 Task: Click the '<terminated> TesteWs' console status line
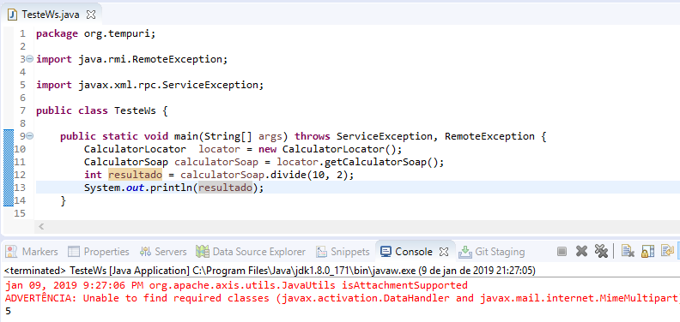pos(270,271)
